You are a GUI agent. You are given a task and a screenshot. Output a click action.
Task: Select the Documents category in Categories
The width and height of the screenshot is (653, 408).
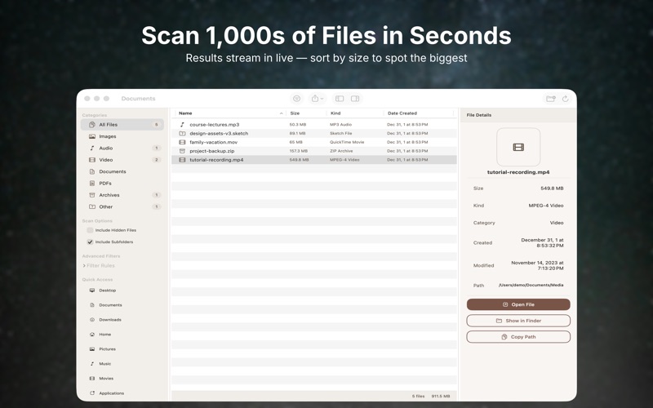coord(122,171)
